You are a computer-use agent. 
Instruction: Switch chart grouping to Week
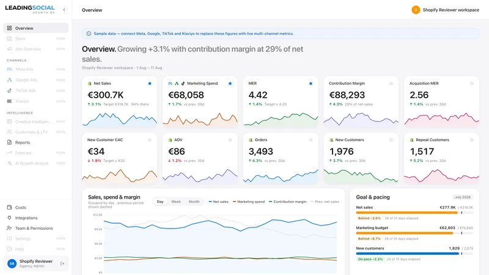176,202
